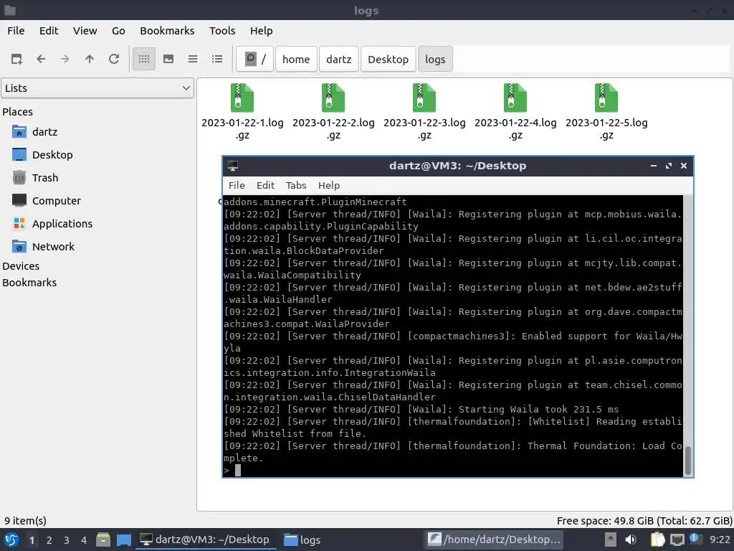Click the terminal window title bar icon

coord(233,166)
